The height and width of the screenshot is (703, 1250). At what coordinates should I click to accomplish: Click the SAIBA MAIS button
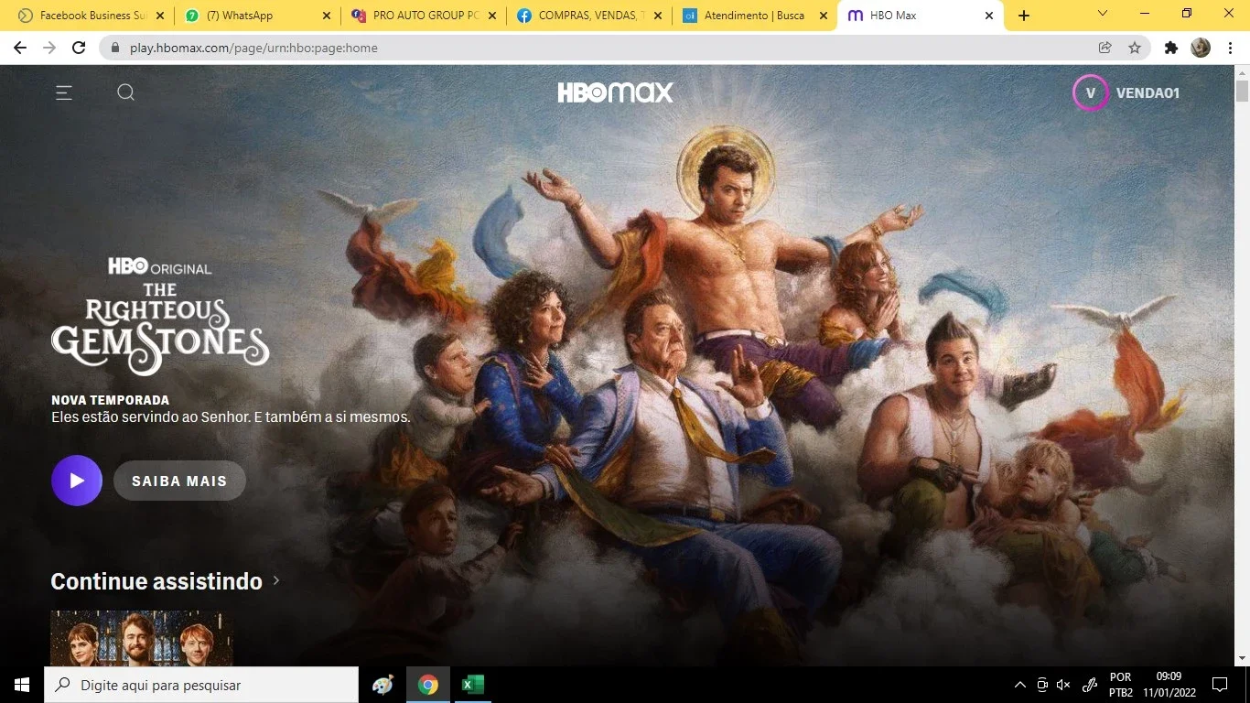pos(179,481)
